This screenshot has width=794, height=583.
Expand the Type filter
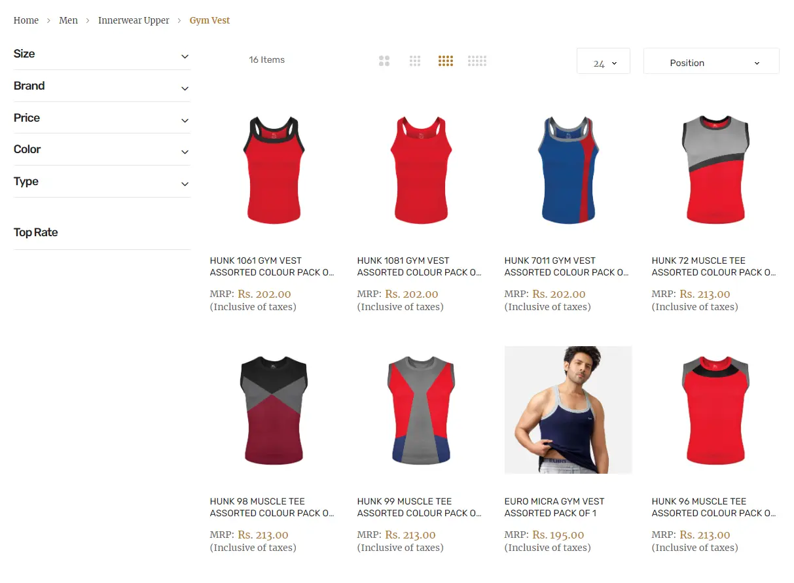pyautogui.click(x=102, y=182)
